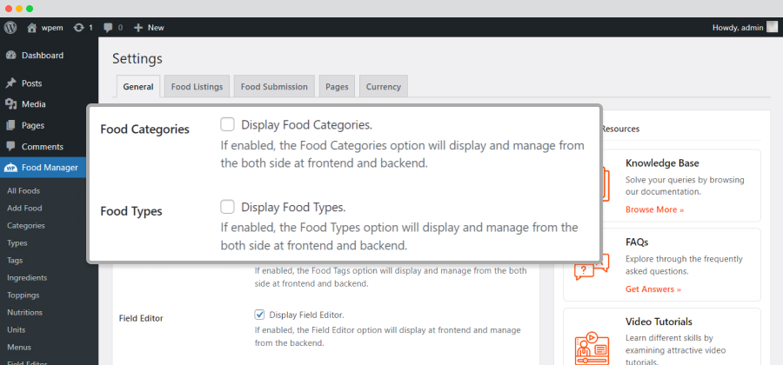The width and height of the screenshot is (783, 365).
Task: Click the Field Editor row label
Action: pyautogui.click(x=141, y=318)
